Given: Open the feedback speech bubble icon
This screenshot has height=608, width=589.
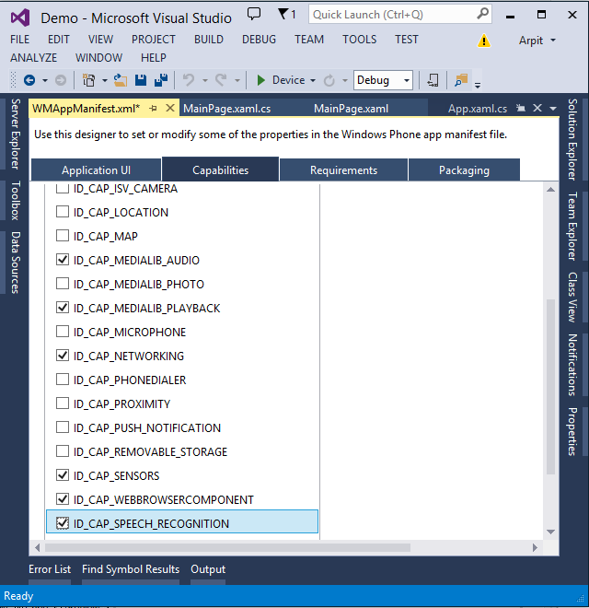Looking at the screenshot, I should (254, 15).
